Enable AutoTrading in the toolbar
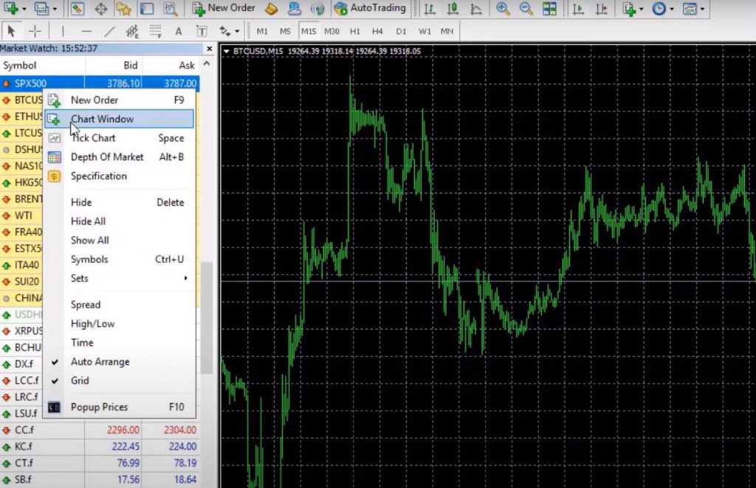The height and width of the screenshot is (488, 756). tap(369, 8)
